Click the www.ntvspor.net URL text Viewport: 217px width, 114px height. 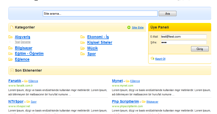pyautogui.click(x=19, y=106)
